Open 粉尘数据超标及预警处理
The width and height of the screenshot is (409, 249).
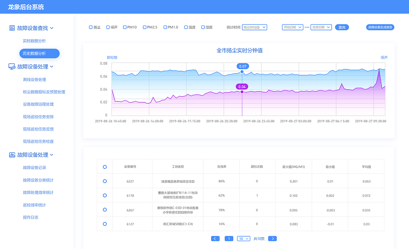[x=44, y=92]
